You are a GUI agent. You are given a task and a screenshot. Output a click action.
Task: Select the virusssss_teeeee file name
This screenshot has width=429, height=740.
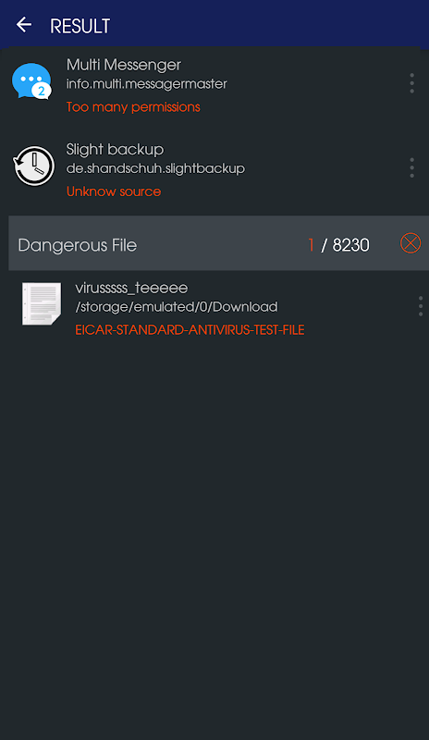[131, 288]
